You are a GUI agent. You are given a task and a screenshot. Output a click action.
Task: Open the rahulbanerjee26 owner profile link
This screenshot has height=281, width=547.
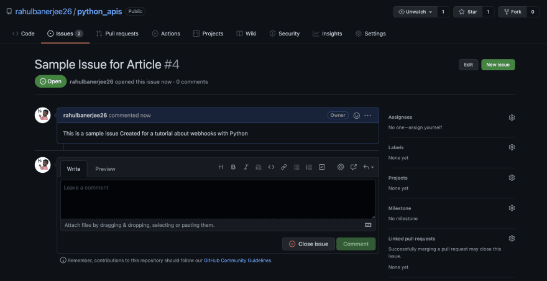point(44,12)
